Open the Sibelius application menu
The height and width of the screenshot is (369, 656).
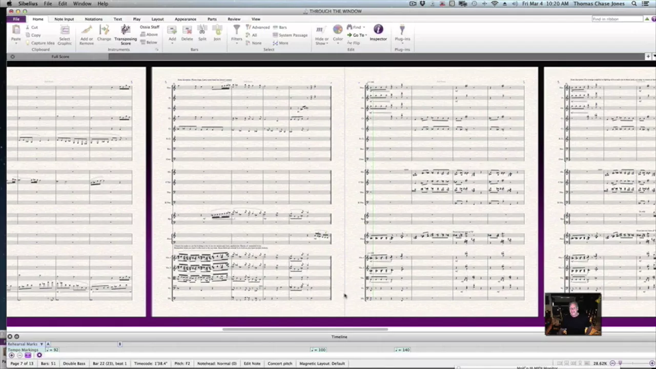pyautogui.click(x=28, y=4)
